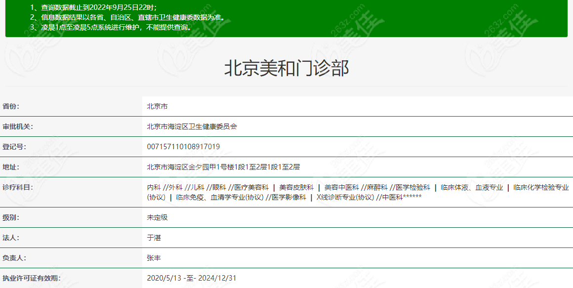The height and width of the screenshot is (288, 573).
Task: Select the 审批机关 label
Action: click(x=18, y=126)
